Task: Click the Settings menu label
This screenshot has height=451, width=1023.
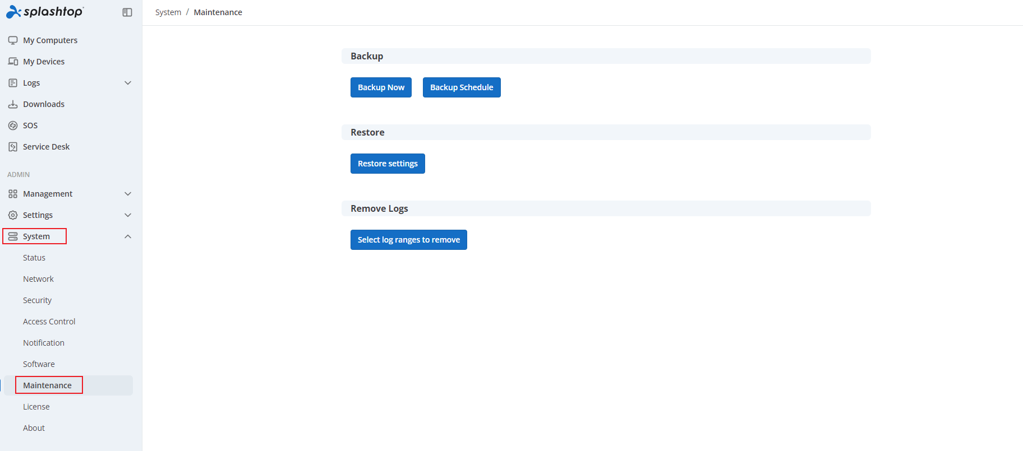Action: 38,215
